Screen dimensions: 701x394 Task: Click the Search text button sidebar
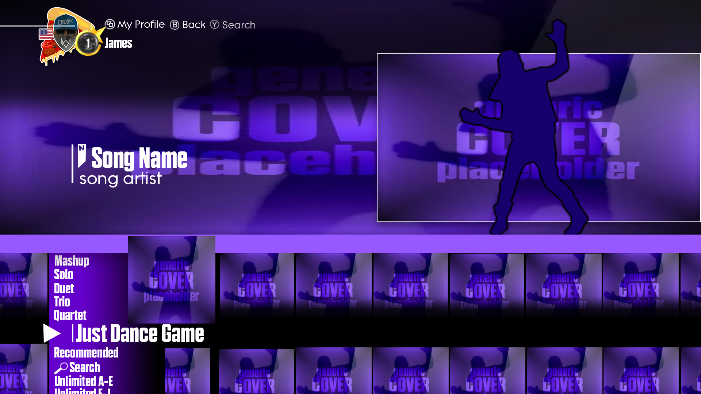pos(84,367)
